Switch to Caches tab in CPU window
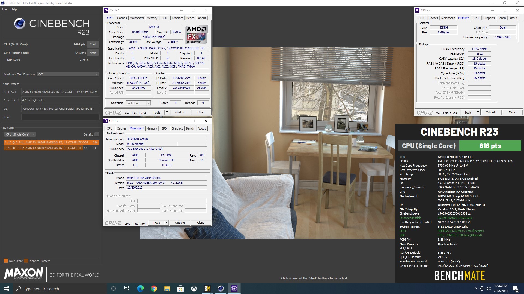 click(122, 18)
